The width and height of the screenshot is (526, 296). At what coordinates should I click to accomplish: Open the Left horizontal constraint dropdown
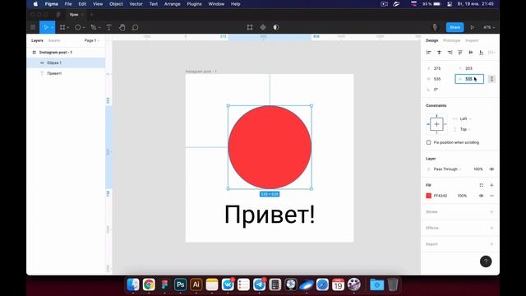click(x=465, y=118)
